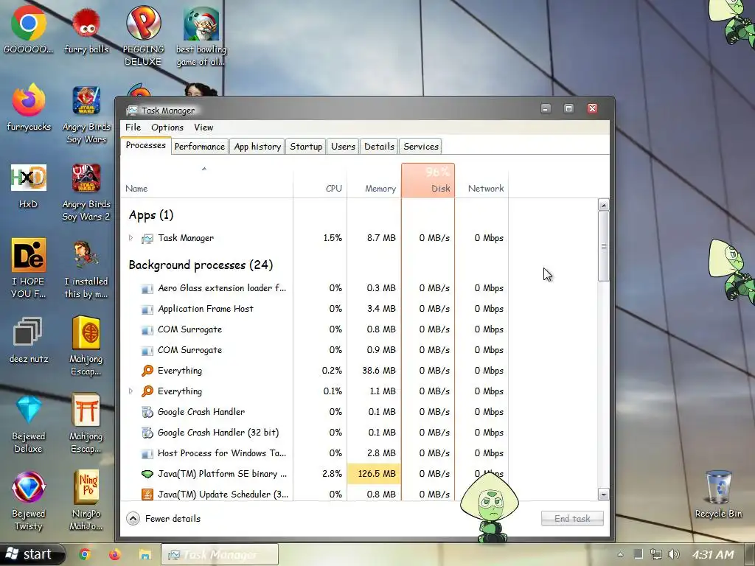Open the I HOPE YOU F... desktop icon
This screenshot has height=566, width=755.
29,268
